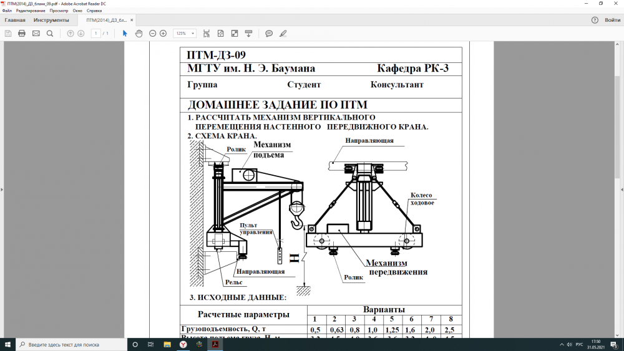Click the heading 'ДОМАШНЕЕ ЗАДАНИЕ ПО ПТМ'

coord(278,105)
